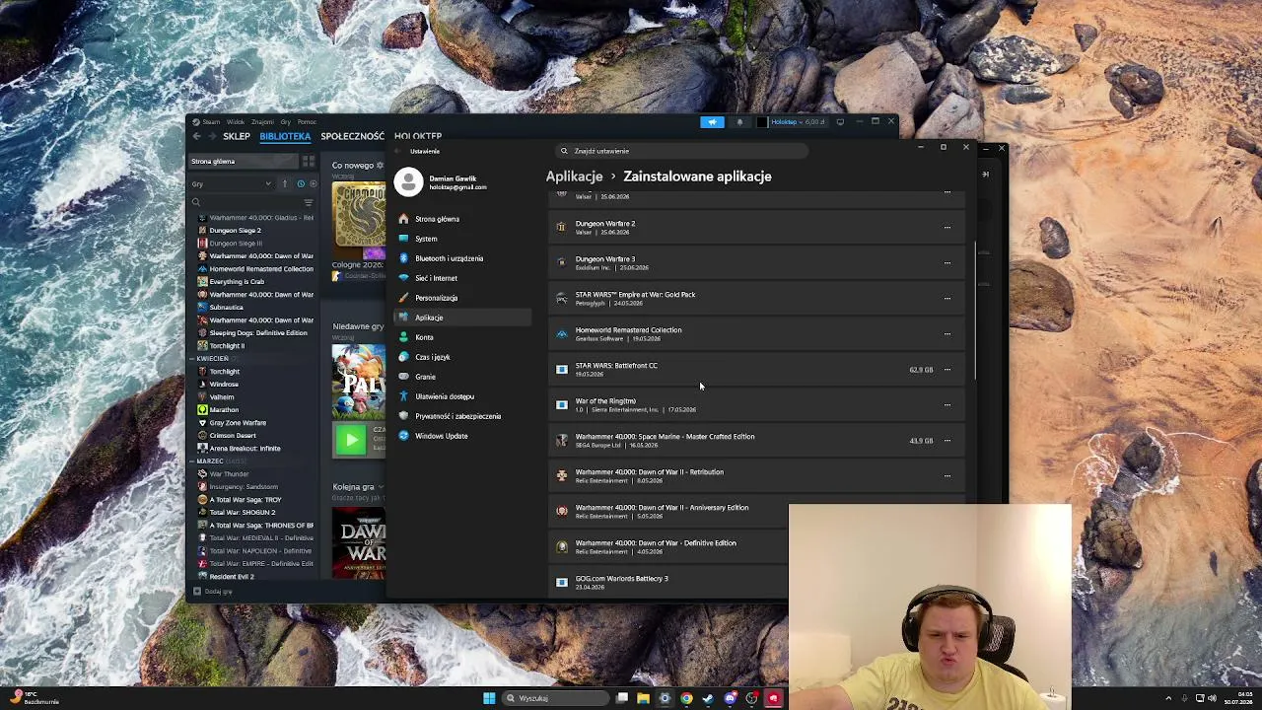Click Dodaj grę in Steam
The height and width of the screenshot is (710, 1262).
coord(213,592)
